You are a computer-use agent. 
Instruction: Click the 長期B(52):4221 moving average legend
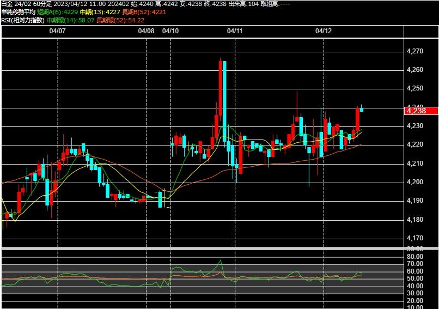coord(144,12)
